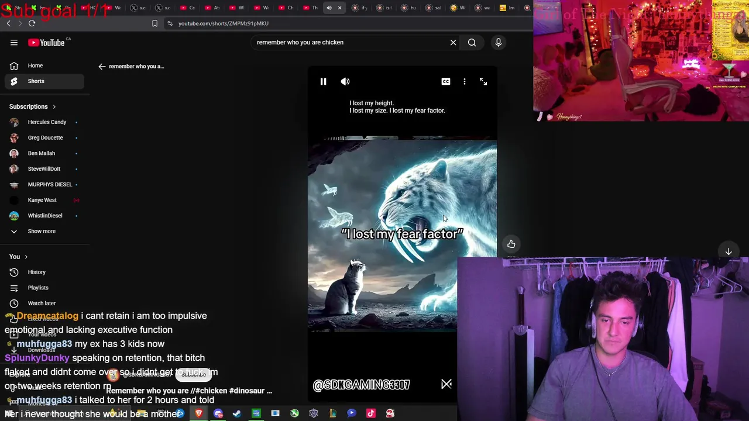Click the Short video frame
This screenshot has width=749, height=421.
(402, 234)
